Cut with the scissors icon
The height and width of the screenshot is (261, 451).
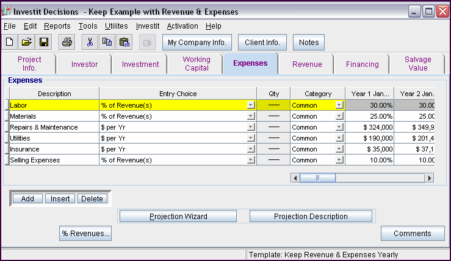click(90, 42)
